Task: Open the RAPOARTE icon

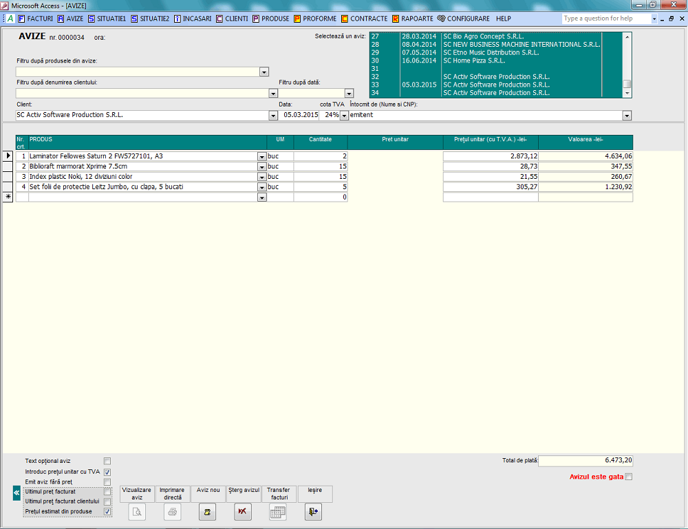Action: pos(396,19)
